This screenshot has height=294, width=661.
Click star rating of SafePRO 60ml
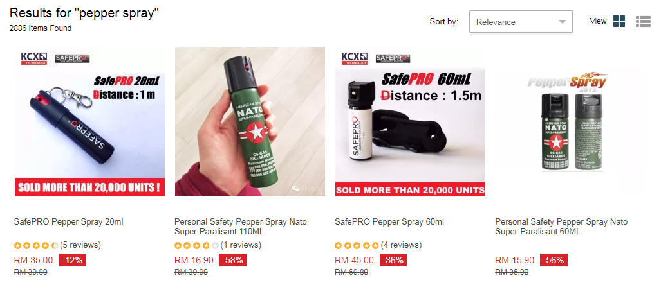[x=357, y=245]
